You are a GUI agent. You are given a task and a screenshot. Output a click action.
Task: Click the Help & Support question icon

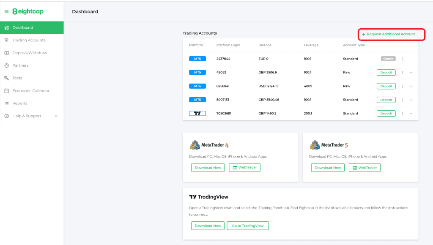(x=7, y=116)
